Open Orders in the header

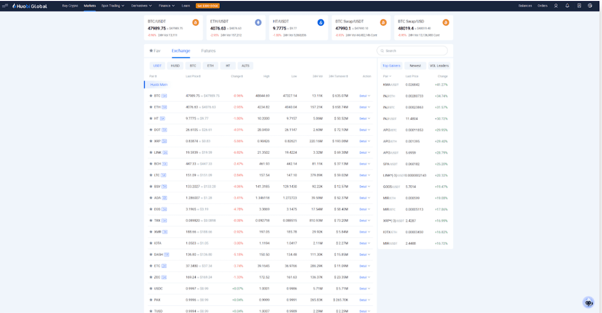(x=543, y=6)
